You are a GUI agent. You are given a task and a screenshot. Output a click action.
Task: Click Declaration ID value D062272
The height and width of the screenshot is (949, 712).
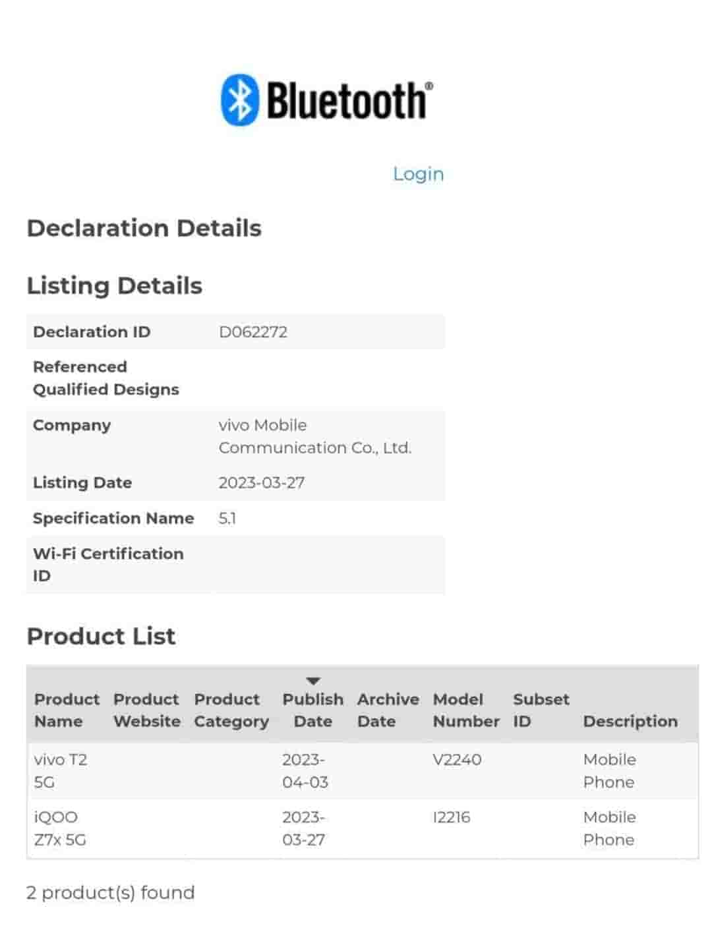point(252,331)
